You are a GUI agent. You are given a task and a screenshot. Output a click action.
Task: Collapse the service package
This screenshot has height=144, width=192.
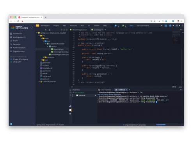(48, 46)
